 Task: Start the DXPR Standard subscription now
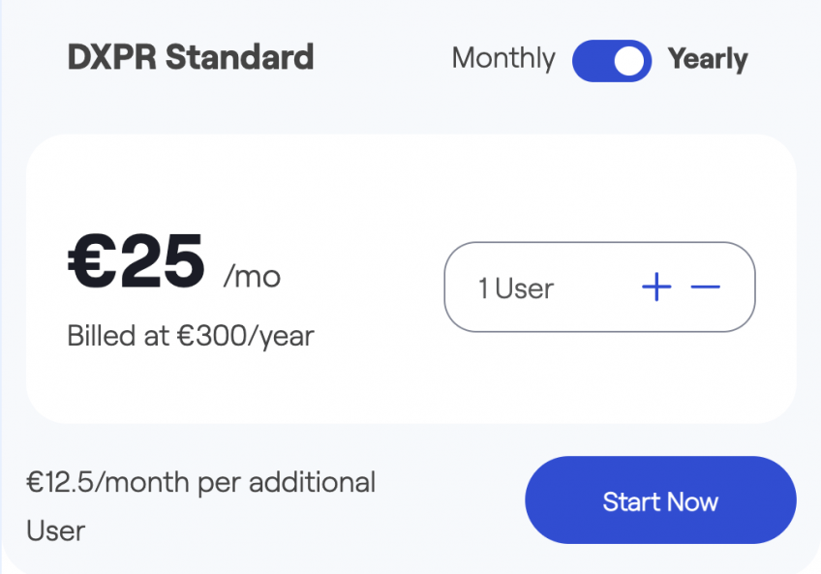click(x=661, y=500)
